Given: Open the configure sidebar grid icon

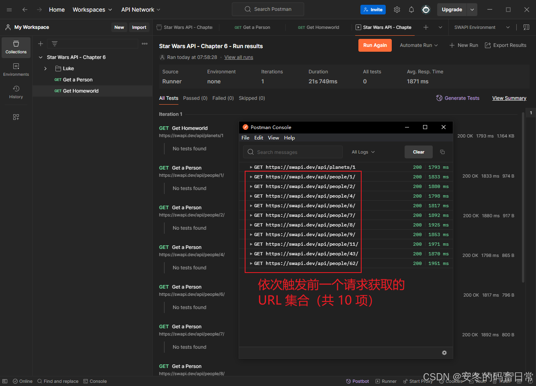Looking at the screenshot, I should [16, 117].
